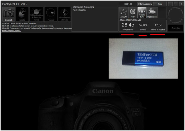Click the BackyardEOS 2.0.9 title

pyautogui.click(x=15, y=4)
